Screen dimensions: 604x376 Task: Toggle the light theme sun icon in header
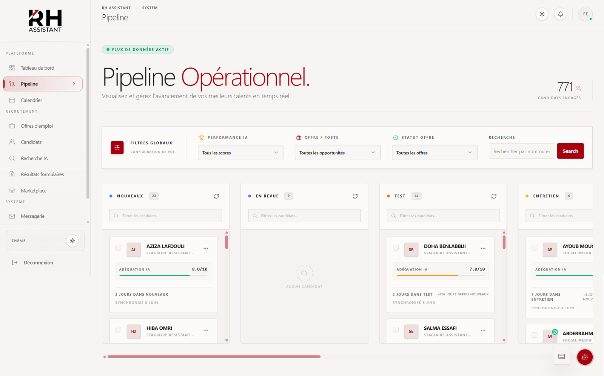542,14
